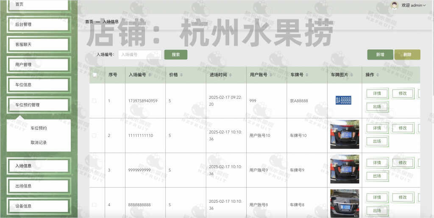The height and width of the screenshot is (218, 434).
Task: Check the row with 入场编号 9999999999
Action: tap(94, 170)
